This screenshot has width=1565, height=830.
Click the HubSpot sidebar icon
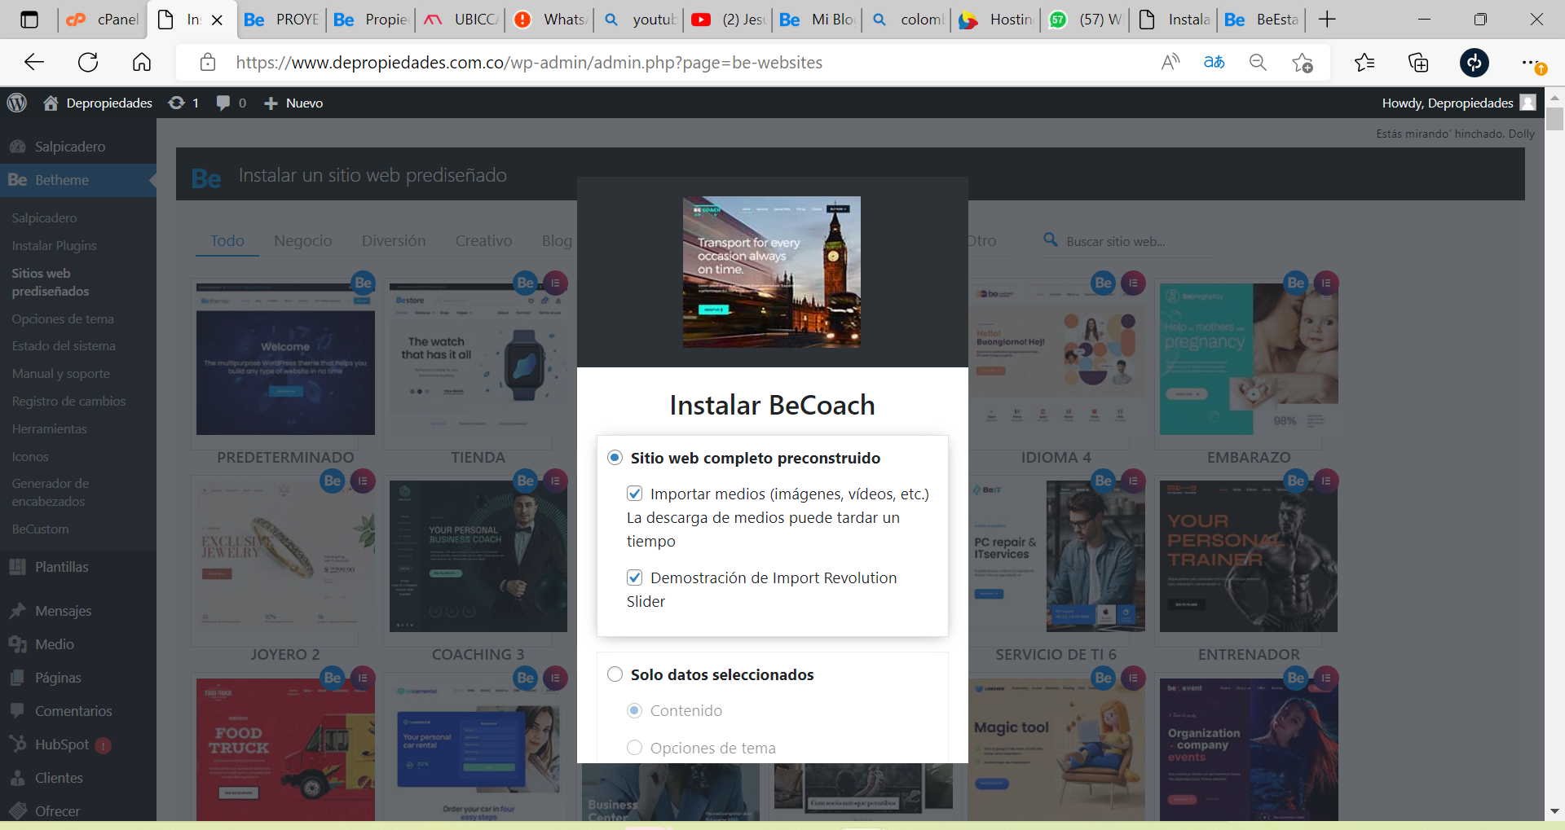(x=18, y=744)
